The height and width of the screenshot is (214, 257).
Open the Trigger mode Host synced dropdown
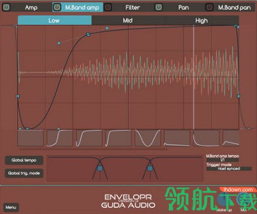point(229,169)
